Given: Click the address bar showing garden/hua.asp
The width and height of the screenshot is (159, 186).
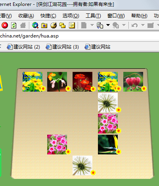Looking at the screenshot, I should 79,36.
